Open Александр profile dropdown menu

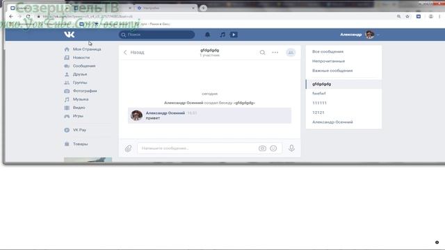[x=360, y=35]
